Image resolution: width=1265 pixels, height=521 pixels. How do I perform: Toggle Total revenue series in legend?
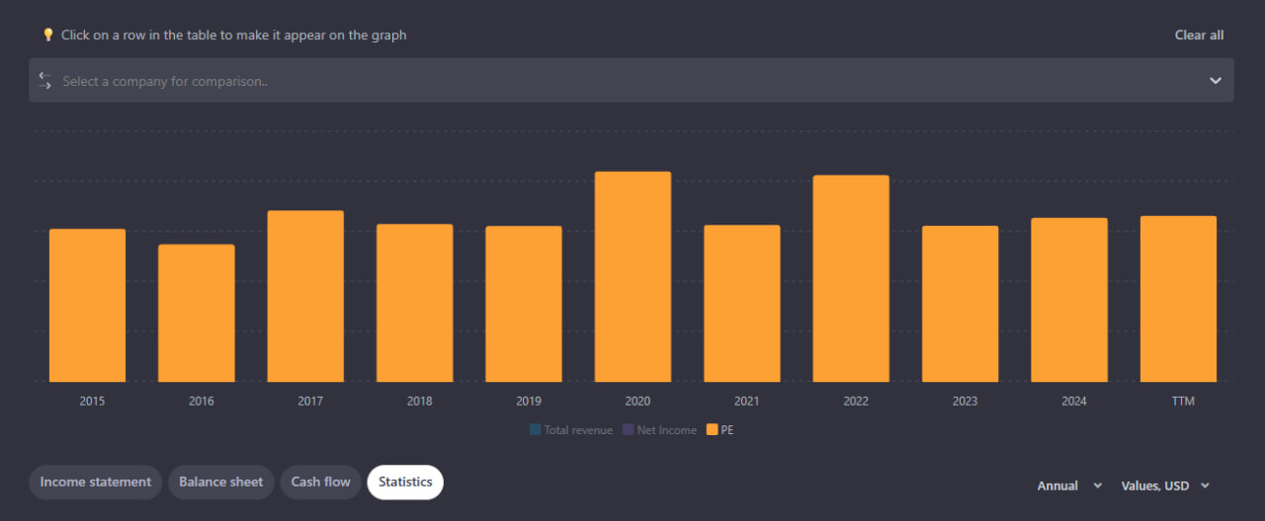[578, 430]
